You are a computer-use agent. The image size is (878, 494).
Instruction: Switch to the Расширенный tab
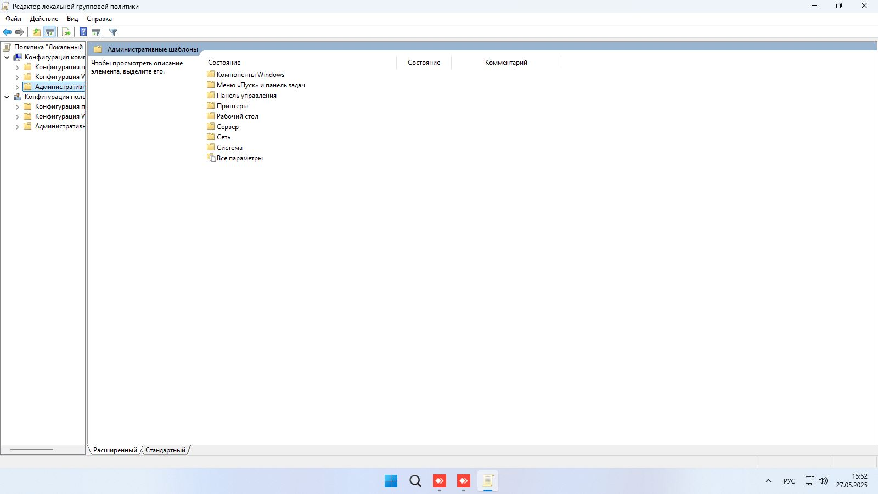pos(115,450)
